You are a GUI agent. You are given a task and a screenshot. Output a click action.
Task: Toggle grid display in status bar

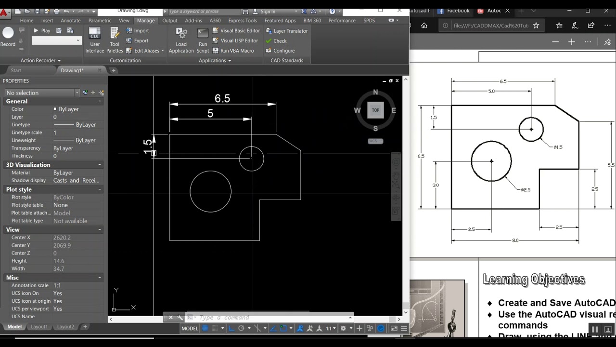(x=205, y=328)
